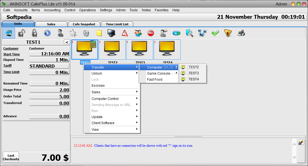This screenshot has height=166, width=308.
Task: Choose Fast Food in Transfer submenu
Action: click(159, 80)
